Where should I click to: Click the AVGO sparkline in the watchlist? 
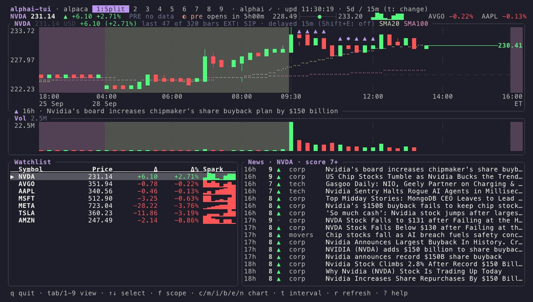(x=219, y=184)
